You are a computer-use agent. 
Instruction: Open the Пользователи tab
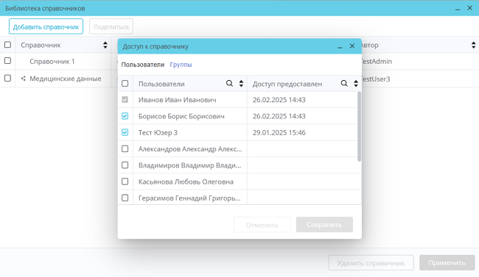click(143, 65)
